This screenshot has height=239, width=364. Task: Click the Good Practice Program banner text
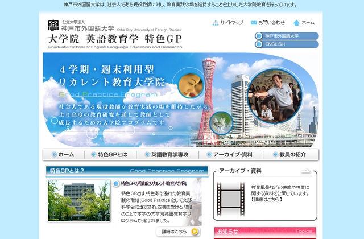(x=108, y=94)
